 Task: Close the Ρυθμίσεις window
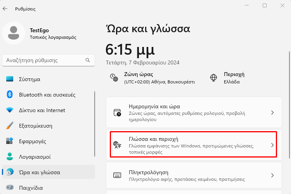tap(282, 5)
